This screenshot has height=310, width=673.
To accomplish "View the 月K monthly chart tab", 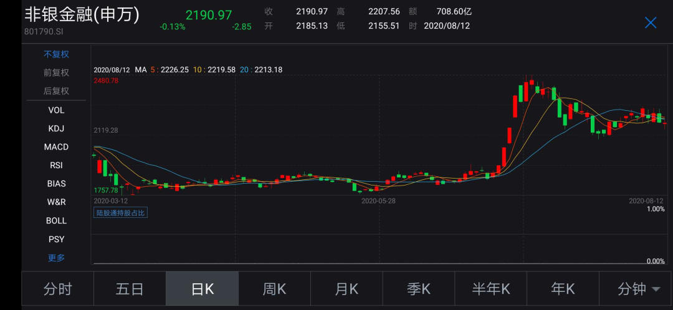I will [346, 289].
